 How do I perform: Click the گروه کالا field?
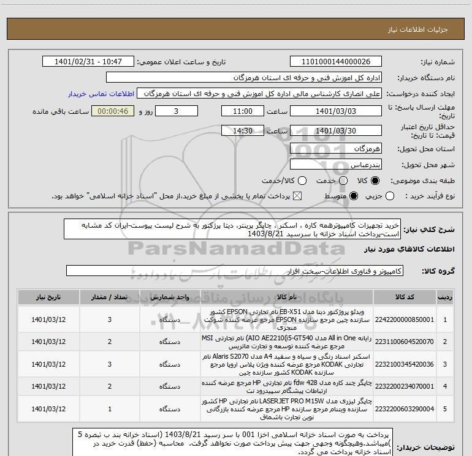235,271
